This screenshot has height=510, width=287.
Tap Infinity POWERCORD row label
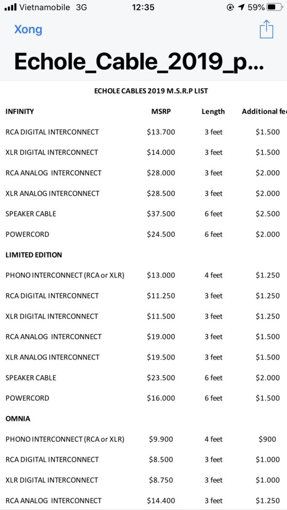coord(27,234)
